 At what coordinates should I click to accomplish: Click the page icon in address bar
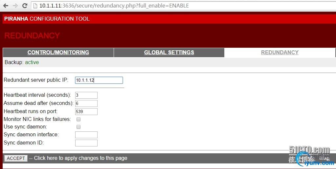click(35, 6)
